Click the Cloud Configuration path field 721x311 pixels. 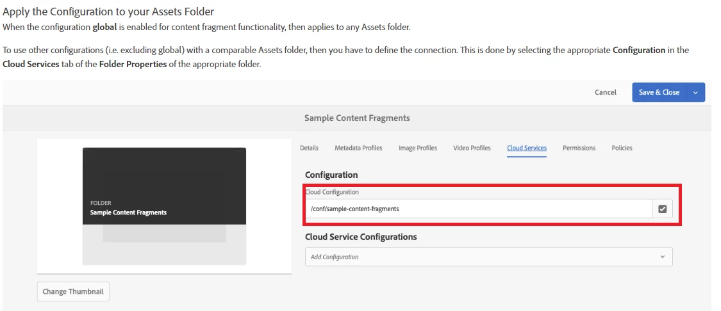coord(478,209)
